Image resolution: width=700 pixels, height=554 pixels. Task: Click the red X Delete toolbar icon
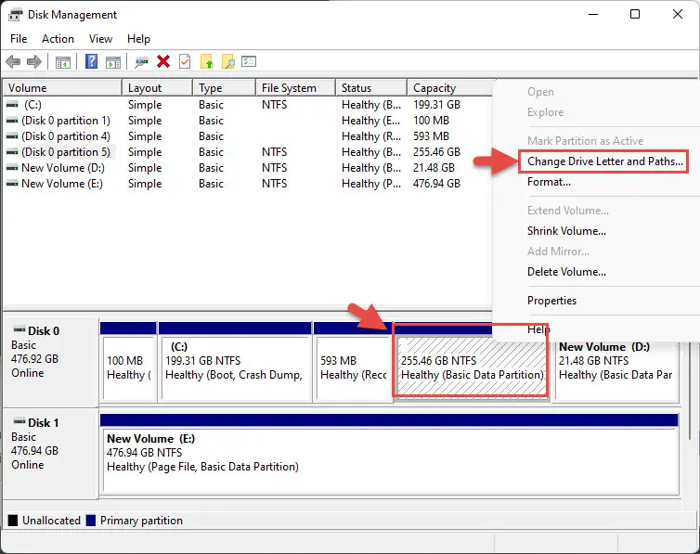click(x=163, y=61)
